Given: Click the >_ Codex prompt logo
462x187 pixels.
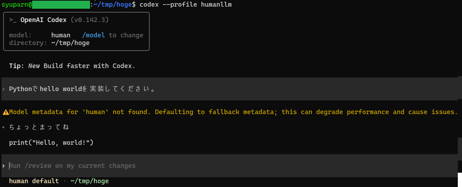Looking at the screenshot, I should pyautogui.click(x=13, y=20).
